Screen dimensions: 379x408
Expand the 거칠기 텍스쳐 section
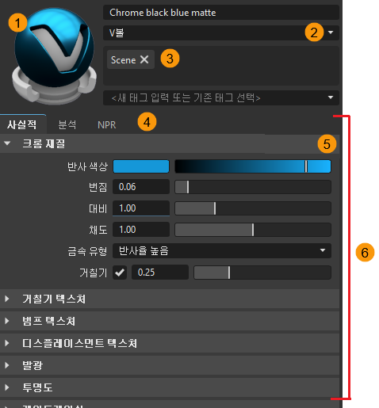(170, 299)
